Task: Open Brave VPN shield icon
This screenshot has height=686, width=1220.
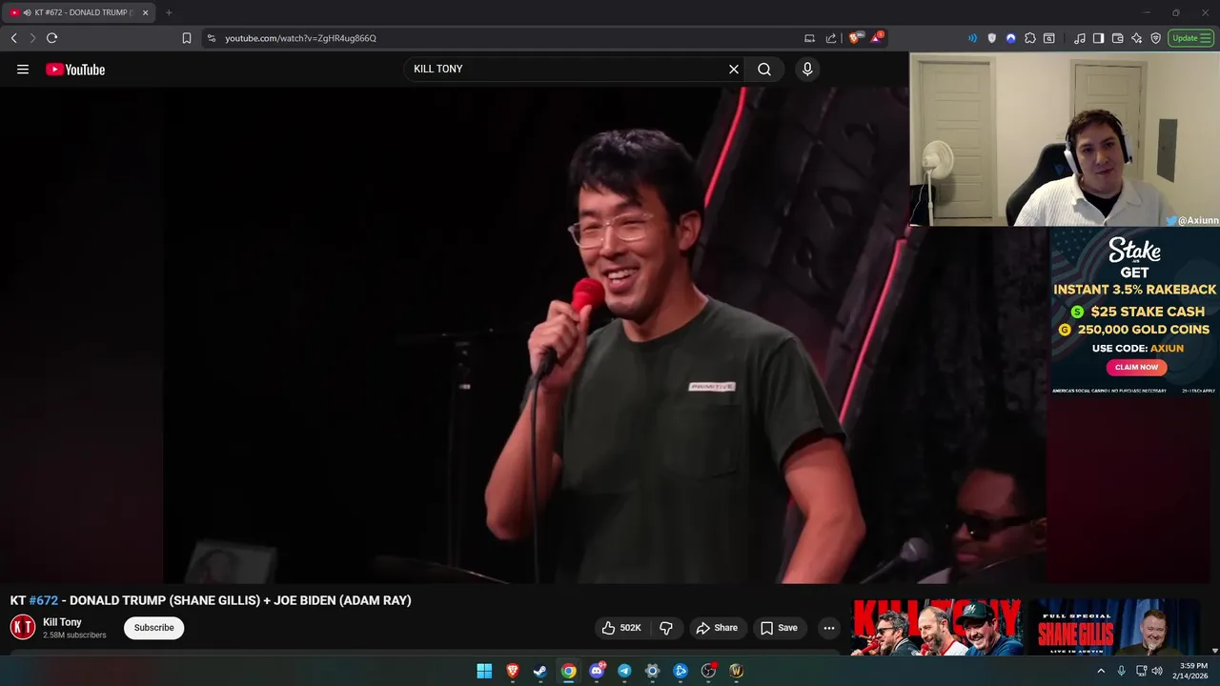Action: click(x=1155, y=38)
